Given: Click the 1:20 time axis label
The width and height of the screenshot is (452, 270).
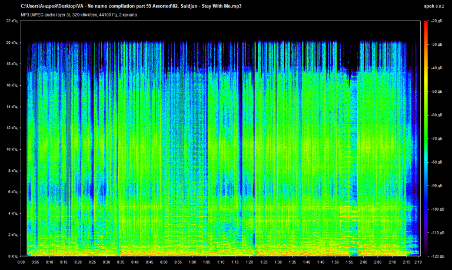Looking at the screenshot, I should pos(250,262).
